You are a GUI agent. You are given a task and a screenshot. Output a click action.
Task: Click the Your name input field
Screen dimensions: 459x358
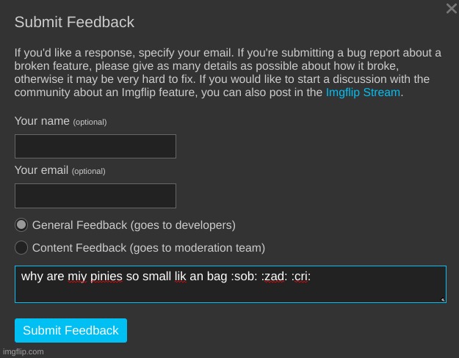[95, 146]
